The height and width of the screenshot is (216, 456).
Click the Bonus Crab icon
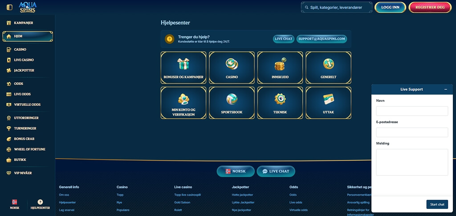(9, 139)
